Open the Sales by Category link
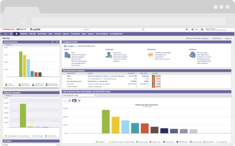The image size is (235, 146). pos(78,57)
